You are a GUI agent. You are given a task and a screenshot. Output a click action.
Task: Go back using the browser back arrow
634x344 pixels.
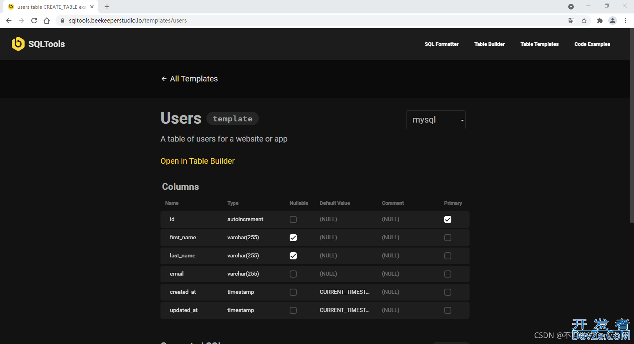point(9,21)
